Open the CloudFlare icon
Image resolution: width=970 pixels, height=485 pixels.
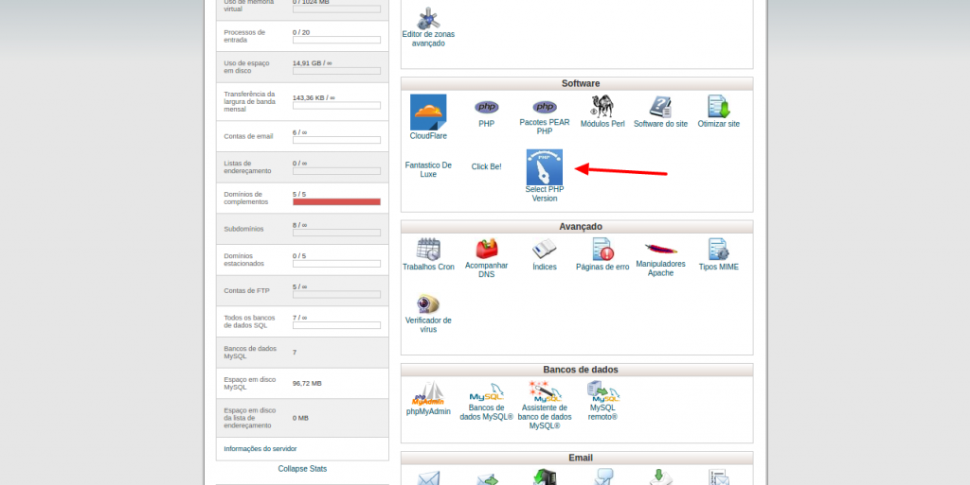(428, 113)
